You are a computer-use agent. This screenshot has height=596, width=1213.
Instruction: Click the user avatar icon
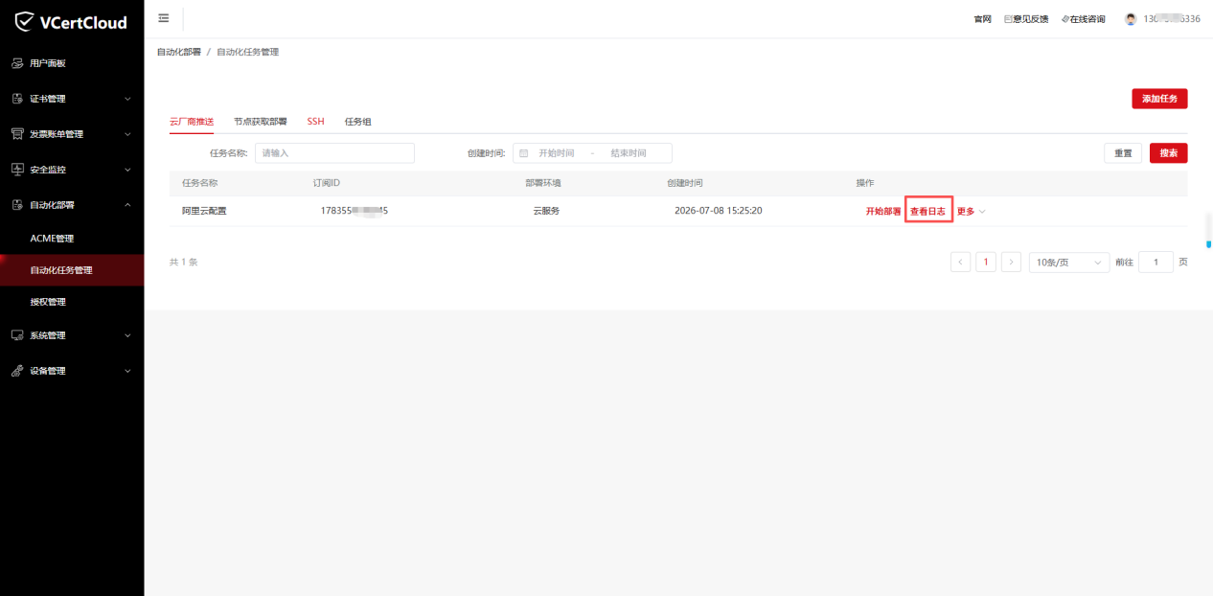[x=1131, y=19]
